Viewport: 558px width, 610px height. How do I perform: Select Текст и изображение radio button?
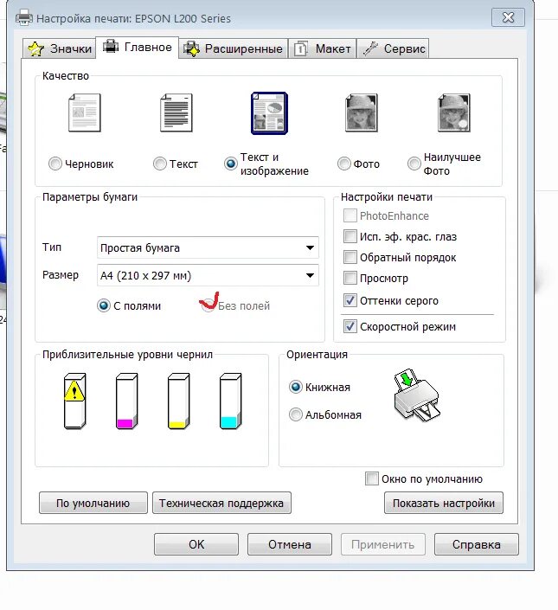(x=231, y=164)
